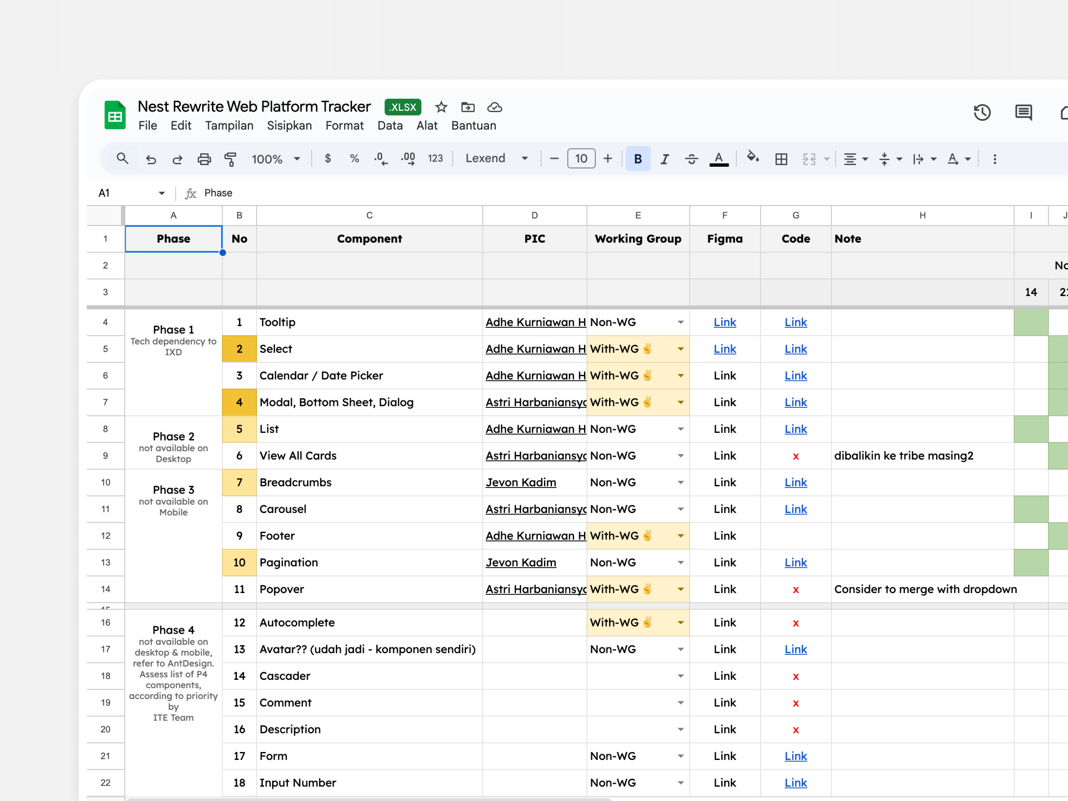Toggle italic text formatting
This screenshot has height=801, width=1068.
[665, 159]
